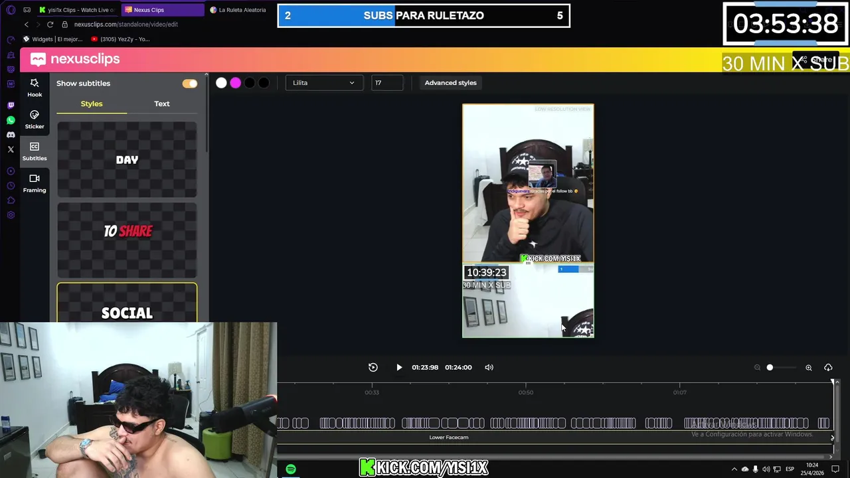850x478 pixels.
Task: Click the current time 01:23:98 readout
Action: point(425,367)
